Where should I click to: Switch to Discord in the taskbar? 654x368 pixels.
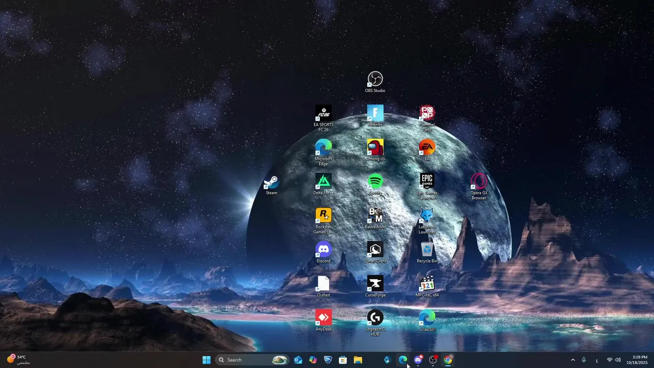coord(418,360)
